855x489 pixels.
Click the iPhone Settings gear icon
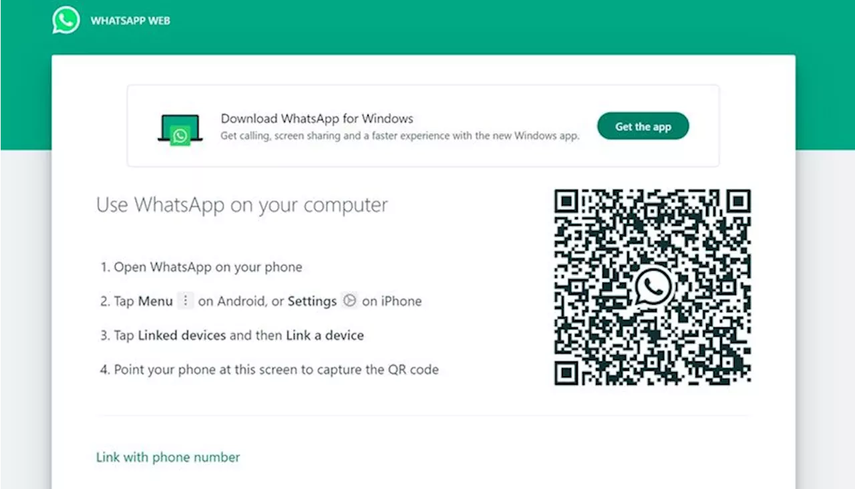349,301
